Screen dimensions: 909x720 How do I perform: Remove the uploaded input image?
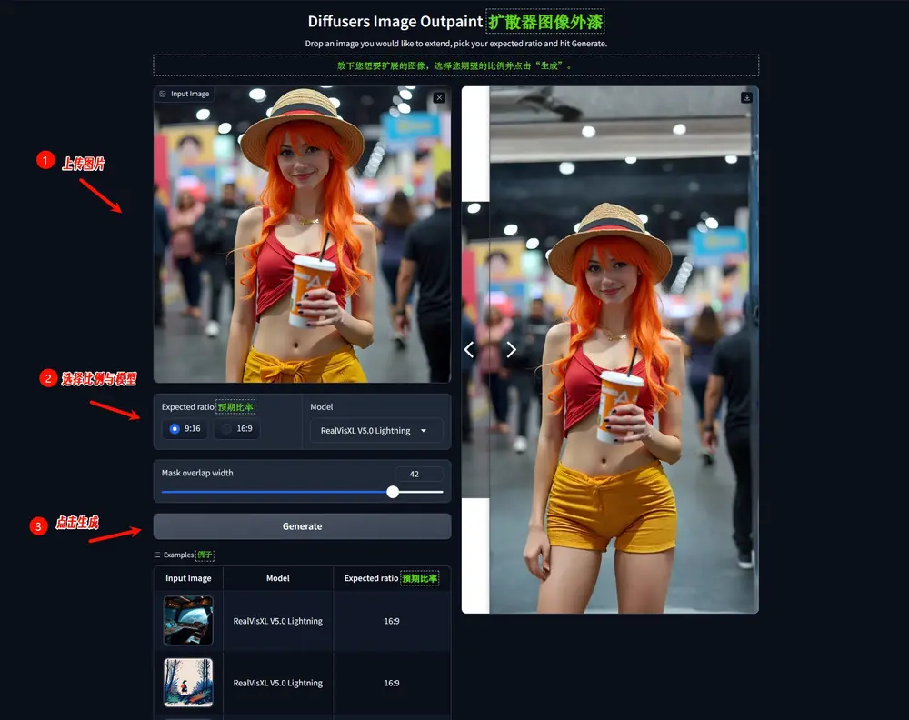point(439,97)
